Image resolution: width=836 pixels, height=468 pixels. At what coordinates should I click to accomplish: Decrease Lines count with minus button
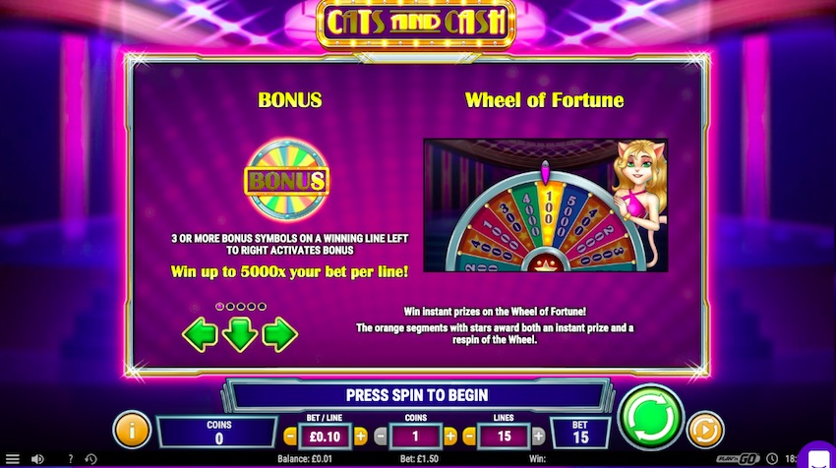[x=468, y=437]
